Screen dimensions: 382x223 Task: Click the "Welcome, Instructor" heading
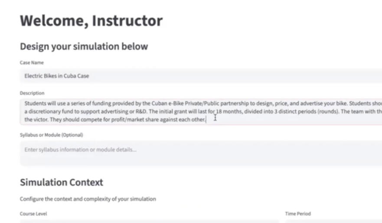[91, 21]
